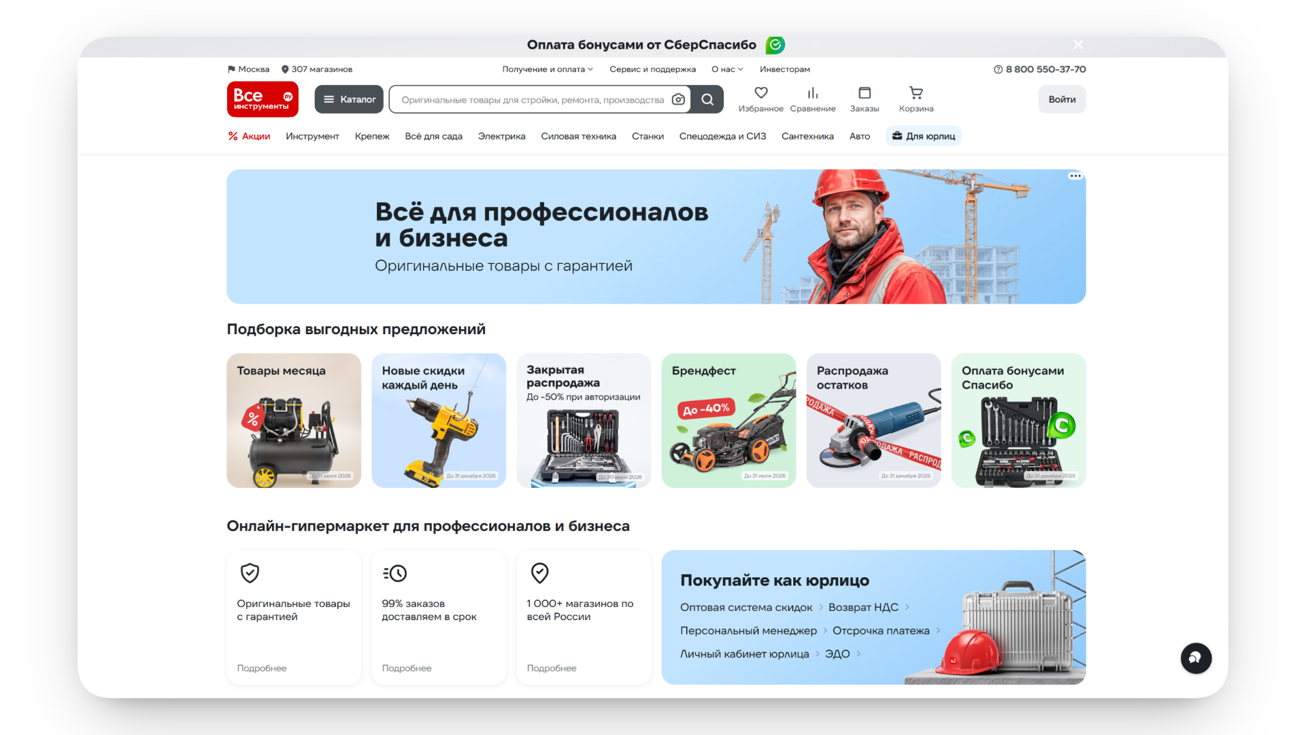Open Сервис и поддержка link
This screenshot has width=1306, height=735.
tap(652, 69)
